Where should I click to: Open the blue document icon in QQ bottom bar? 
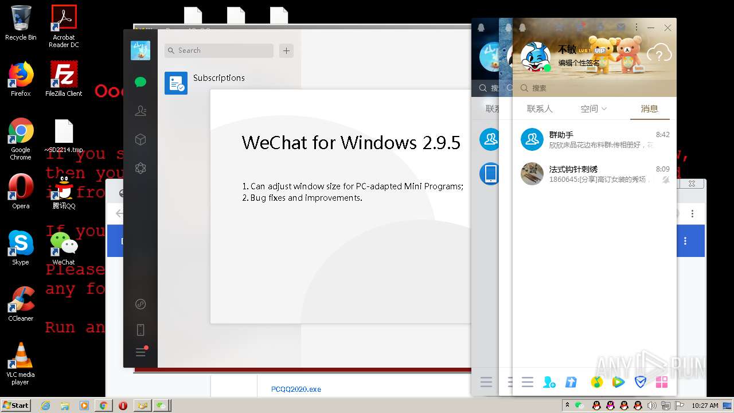tap(571, 382)
